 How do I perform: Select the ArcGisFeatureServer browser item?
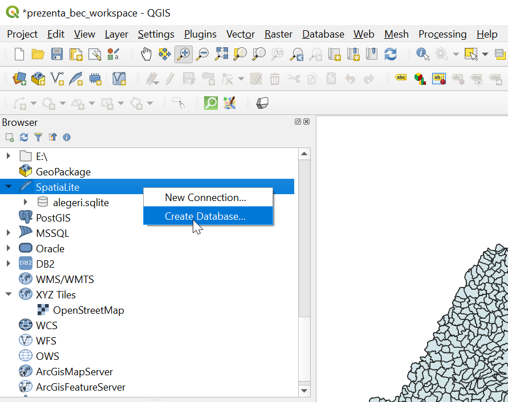click(x=80, y=387)
